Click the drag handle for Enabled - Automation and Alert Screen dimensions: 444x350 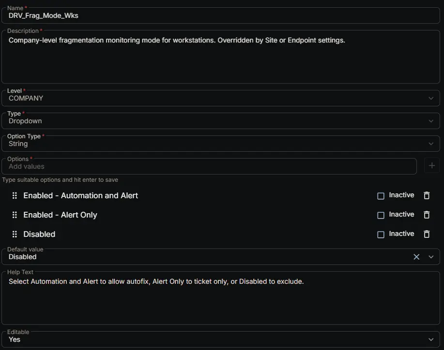coord(15,196)
